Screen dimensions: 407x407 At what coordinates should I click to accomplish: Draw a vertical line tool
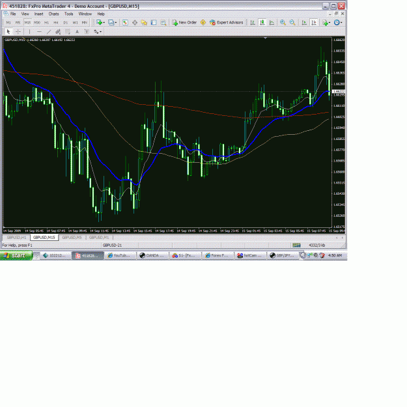(29, 32)
